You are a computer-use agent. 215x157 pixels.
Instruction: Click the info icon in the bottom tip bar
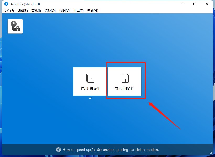[x=58, y=150]
